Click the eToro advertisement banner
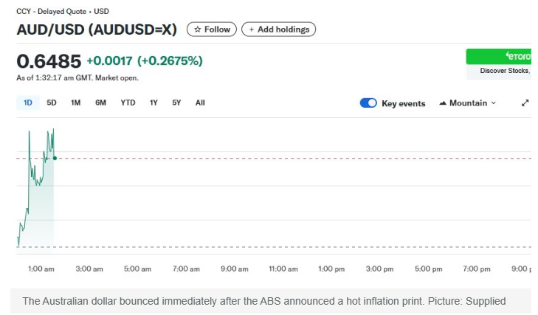Image resolution: width=538 pixels, height=315 pixels. (499, 57)
